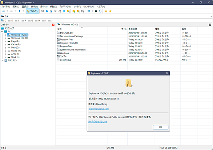Open the back history dropdown arrow
The height and width of the screenshot is (150, 213).
pyautogui.click(x=7, y=11)
